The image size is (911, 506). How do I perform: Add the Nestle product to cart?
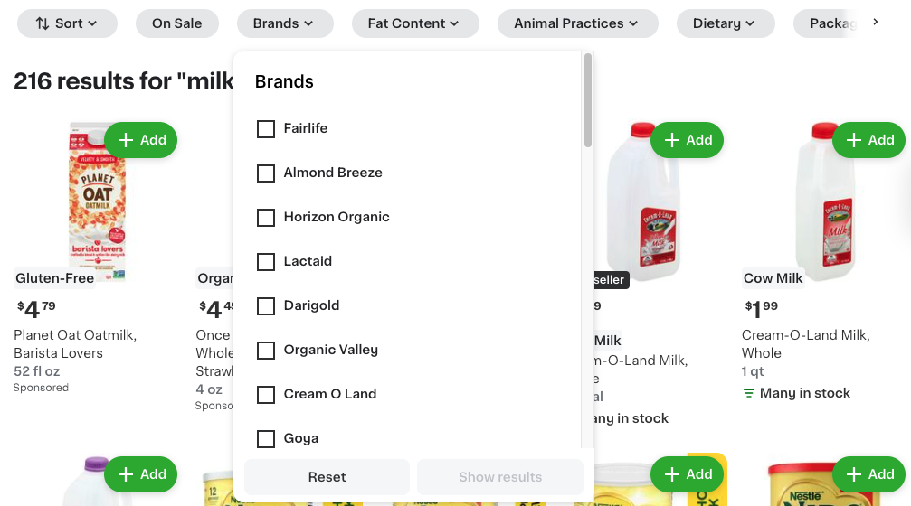(868, 474)
